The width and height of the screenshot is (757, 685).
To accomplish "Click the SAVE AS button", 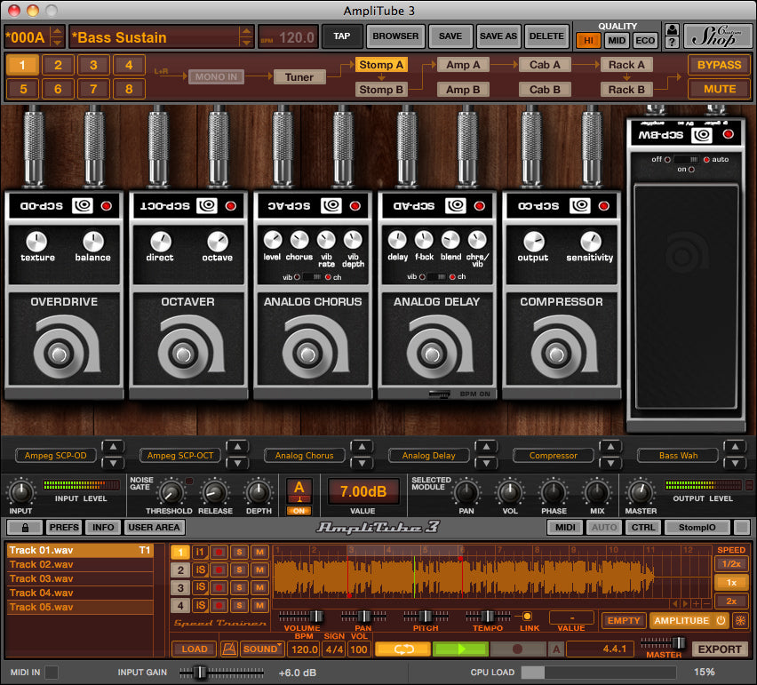I will coord(498,36).
